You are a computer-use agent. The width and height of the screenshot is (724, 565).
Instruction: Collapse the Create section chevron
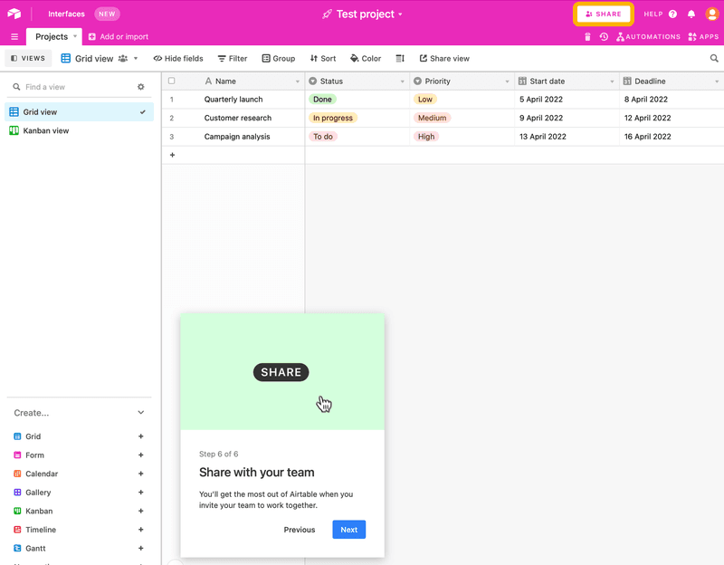tap(140, 413)
